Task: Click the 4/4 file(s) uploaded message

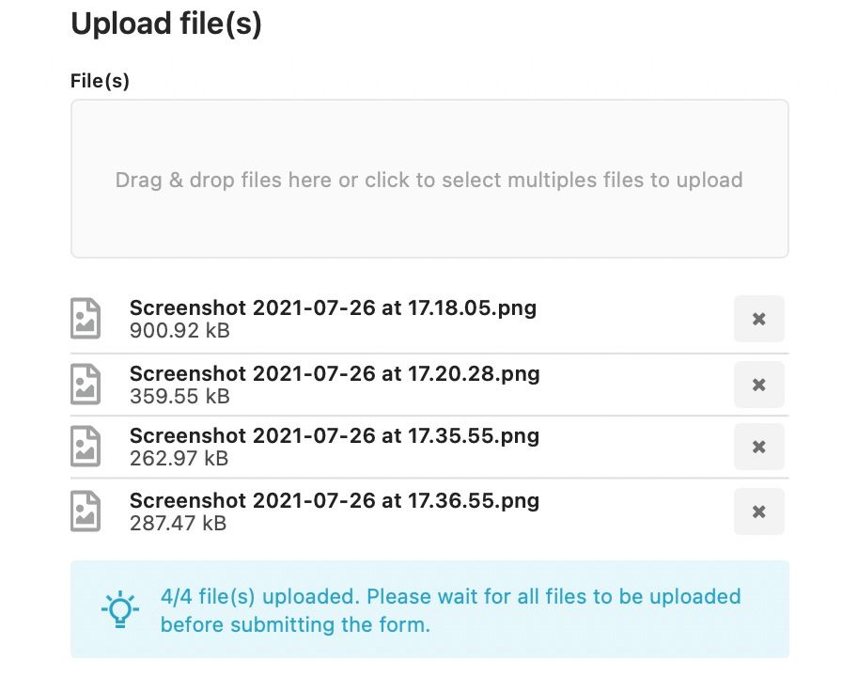Action: (x=450, y=610)
